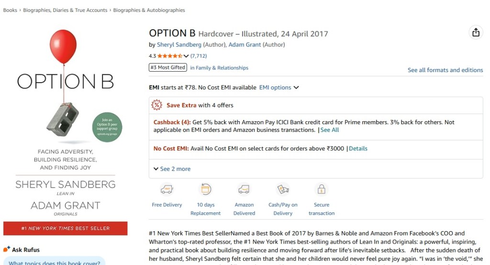Screen dimensions: 490x265
Task: Click the 10 days Replacement icon
Action: click(206, 190)
